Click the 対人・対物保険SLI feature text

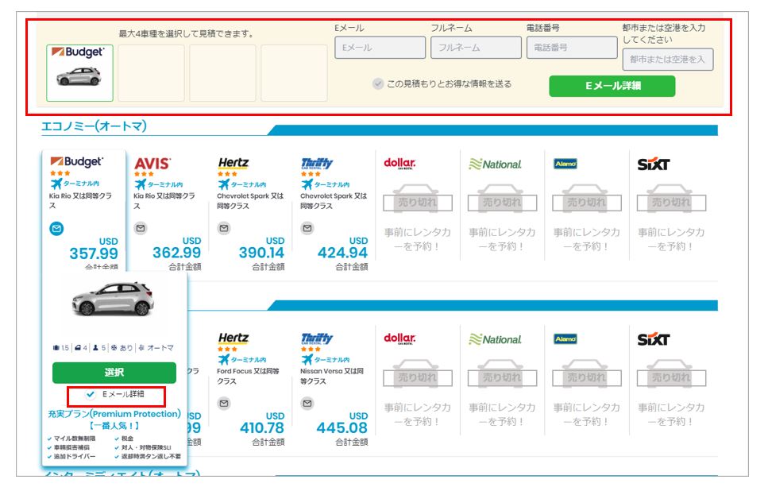tap(146, 447)
